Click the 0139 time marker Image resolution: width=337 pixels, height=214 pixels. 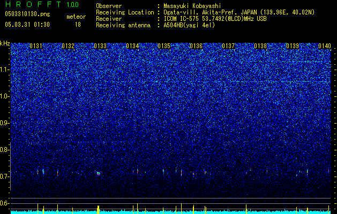click(293, 46)
